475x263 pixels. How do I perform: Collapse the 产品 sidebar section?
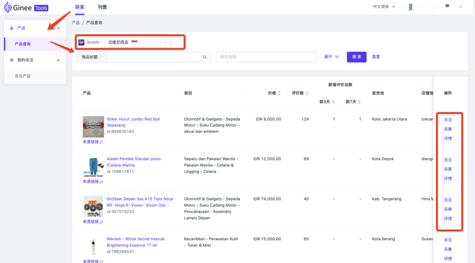pyautogui.click(x=58, y=28)
